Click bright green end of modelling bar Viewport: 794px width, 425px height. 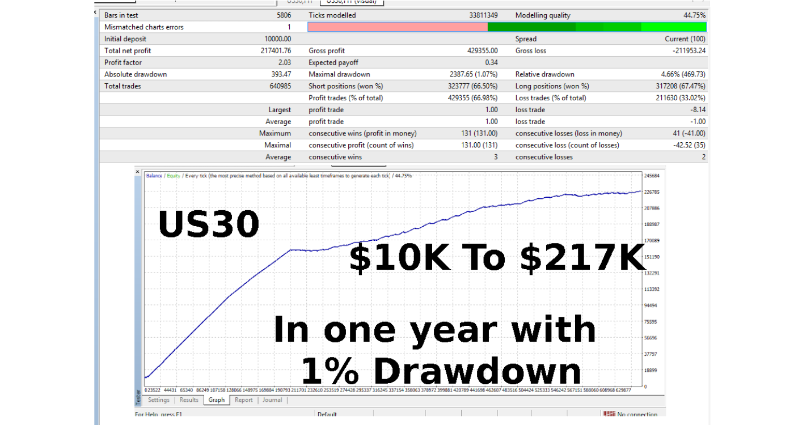674,27
